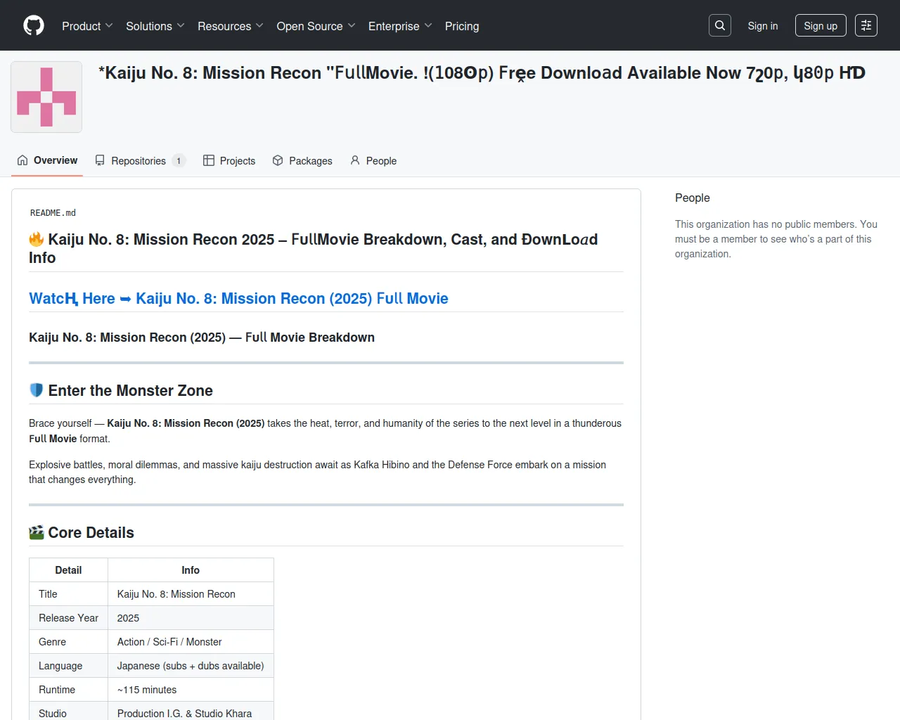
Task: Go to the Pricing page
Action: point(462,26)
